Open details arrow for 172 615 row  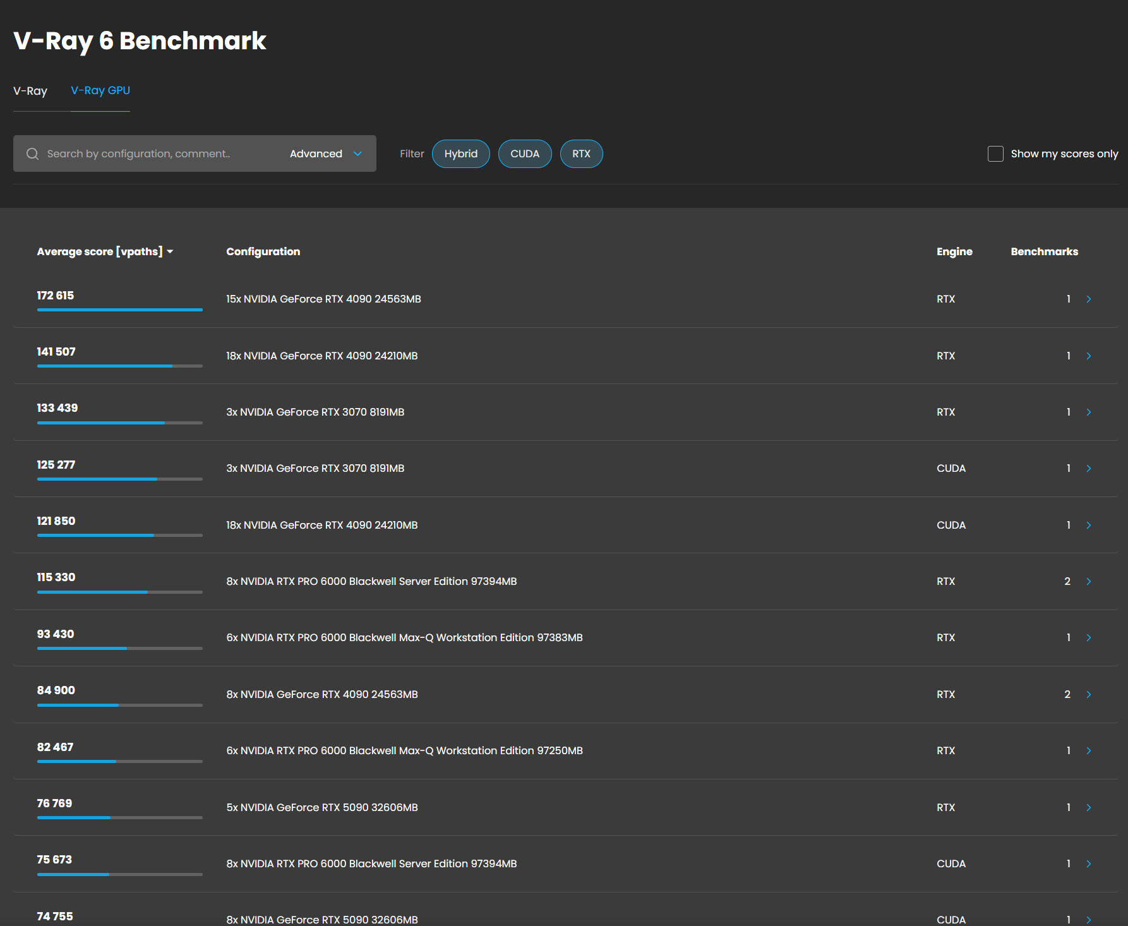click(1089, 299)
